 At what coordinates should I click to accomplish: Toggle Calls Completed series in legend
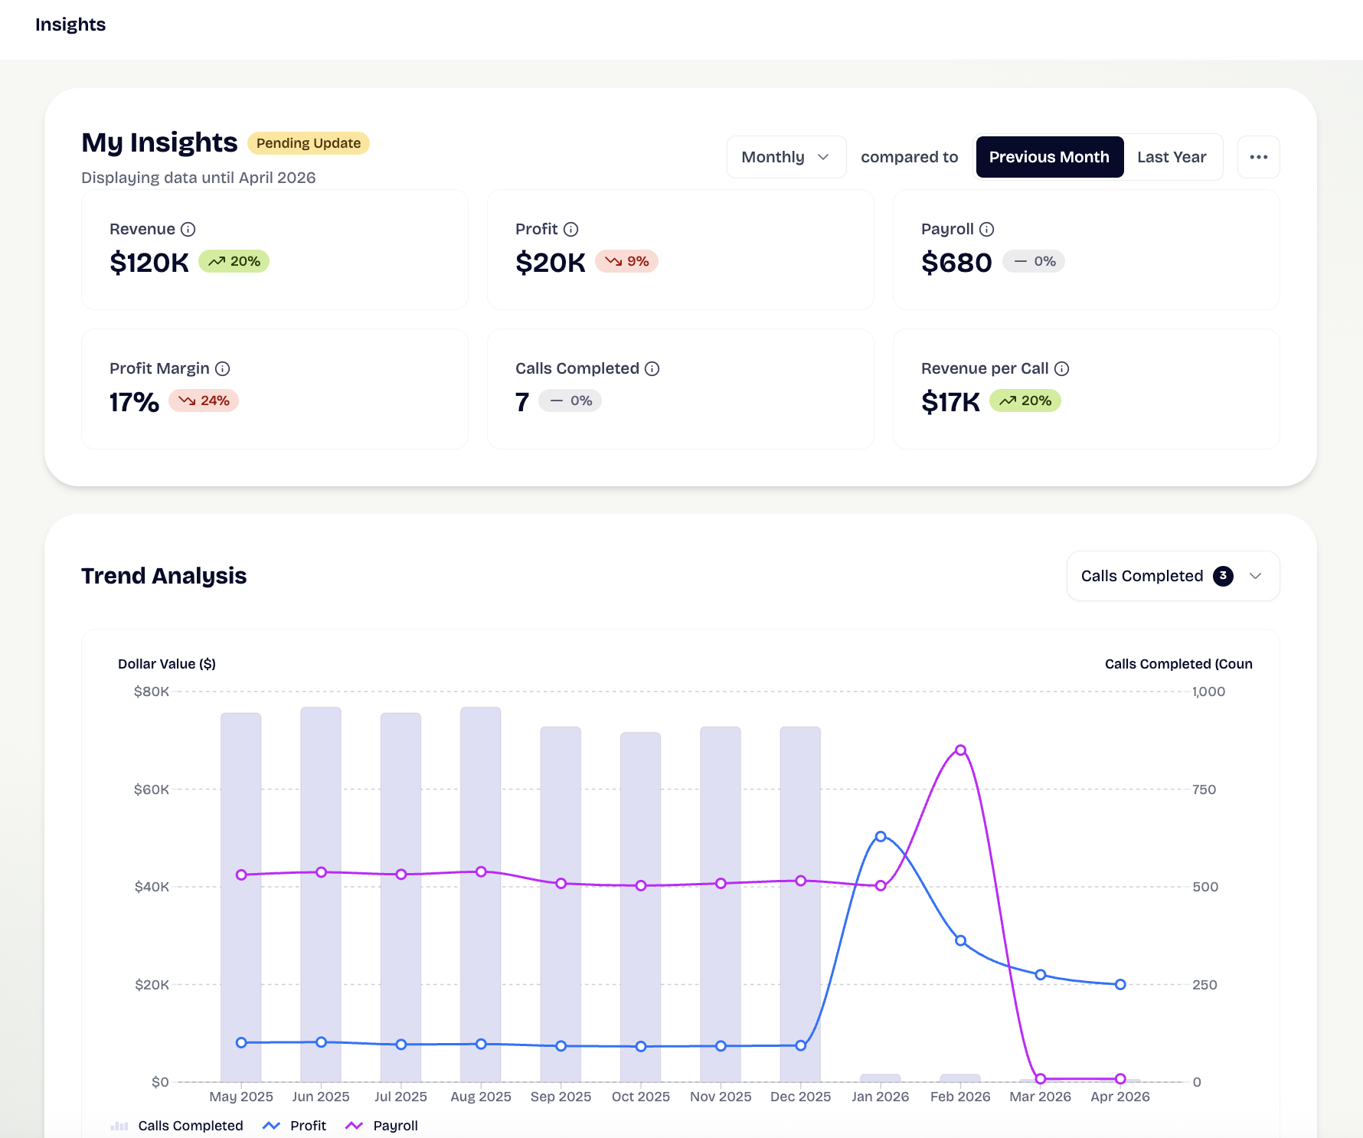(191, 1126)
